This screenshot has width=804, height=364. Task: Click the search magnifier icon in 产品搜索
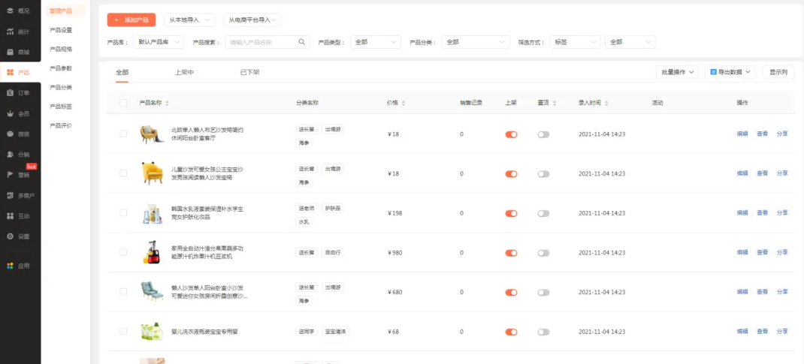click(302, 42)
